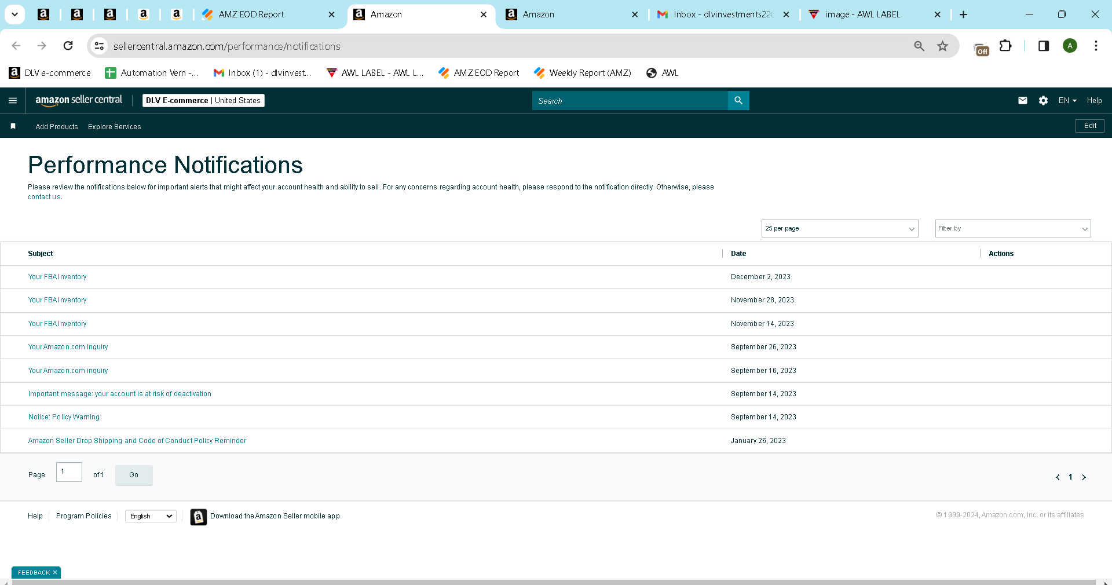Open Amazon.com inquiry from September 16
1112x585 pixels.
point(68,371)
